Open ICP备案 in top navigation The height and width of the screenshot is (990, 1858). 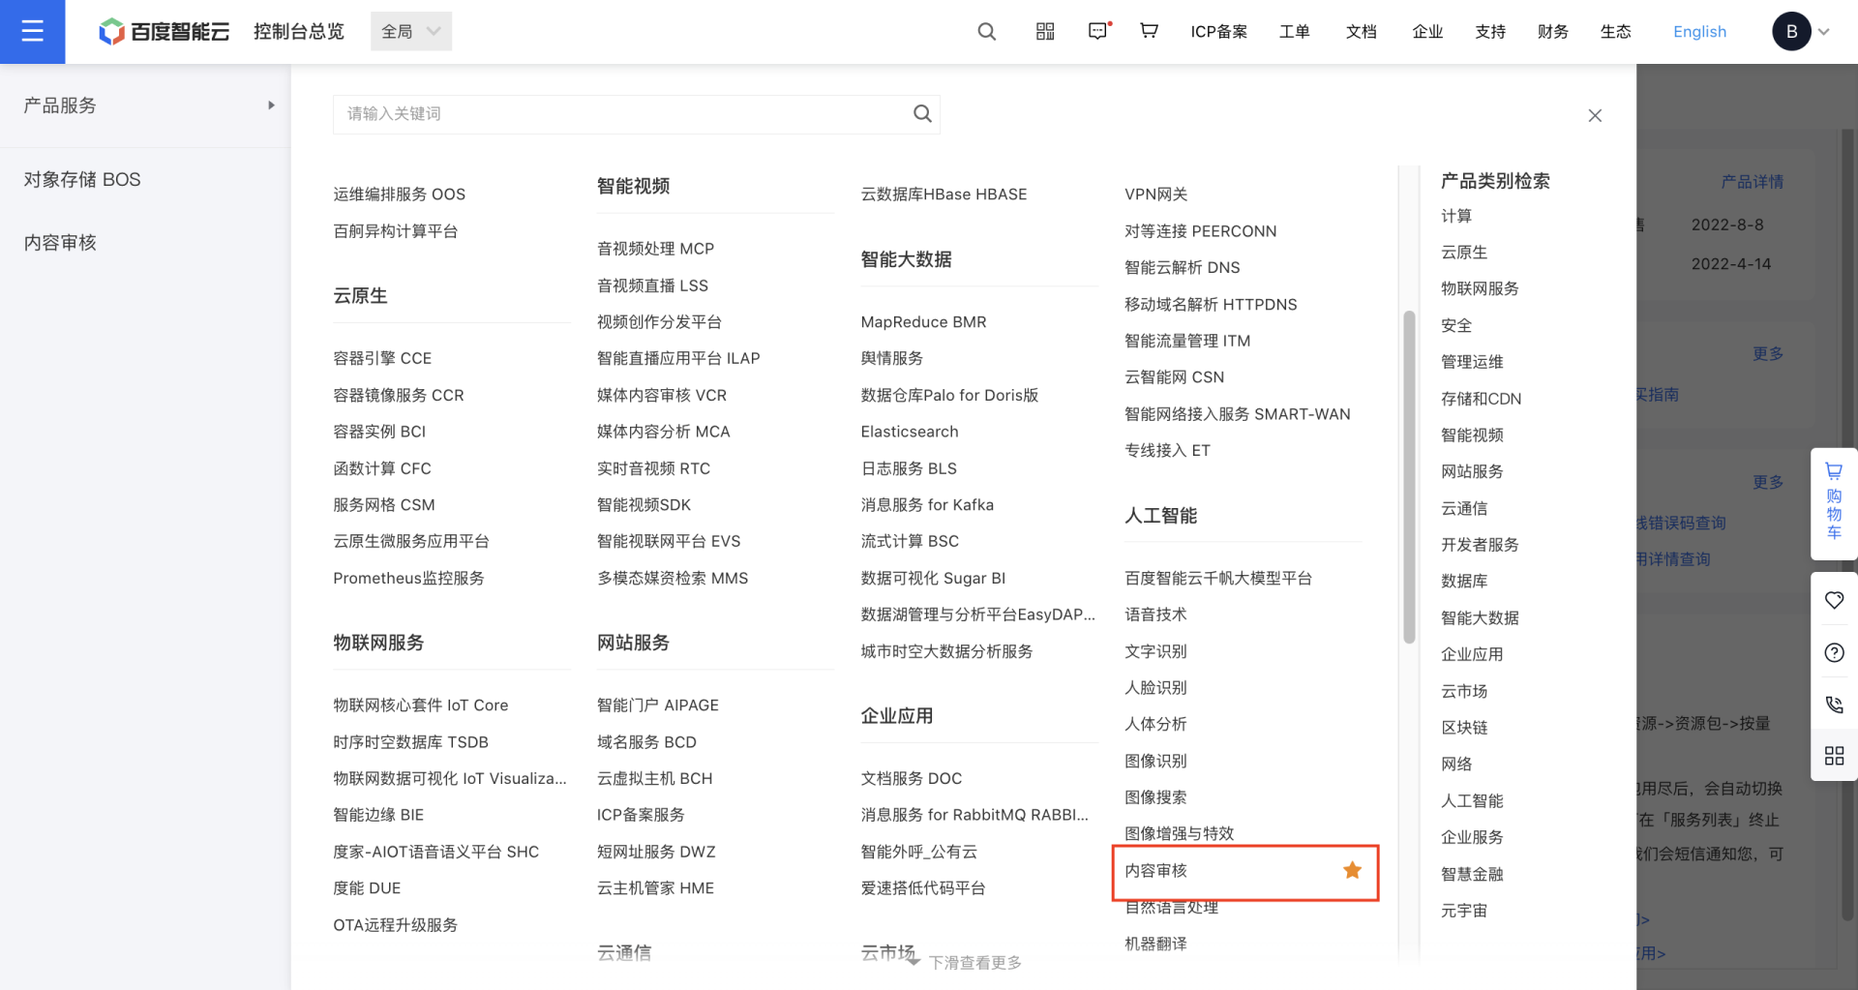(1218, 32)
